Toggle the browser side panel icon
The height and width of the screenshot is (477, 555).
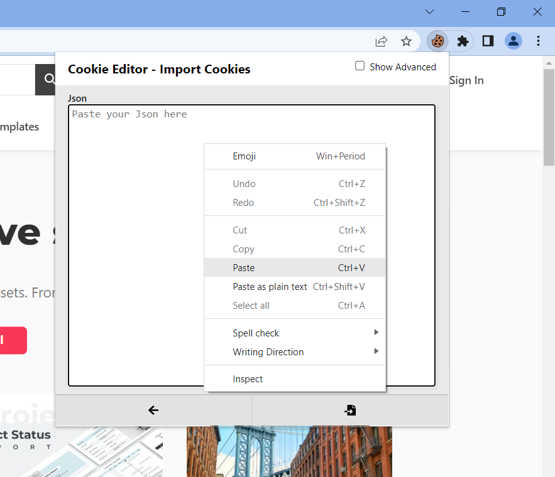pos(488,41)
